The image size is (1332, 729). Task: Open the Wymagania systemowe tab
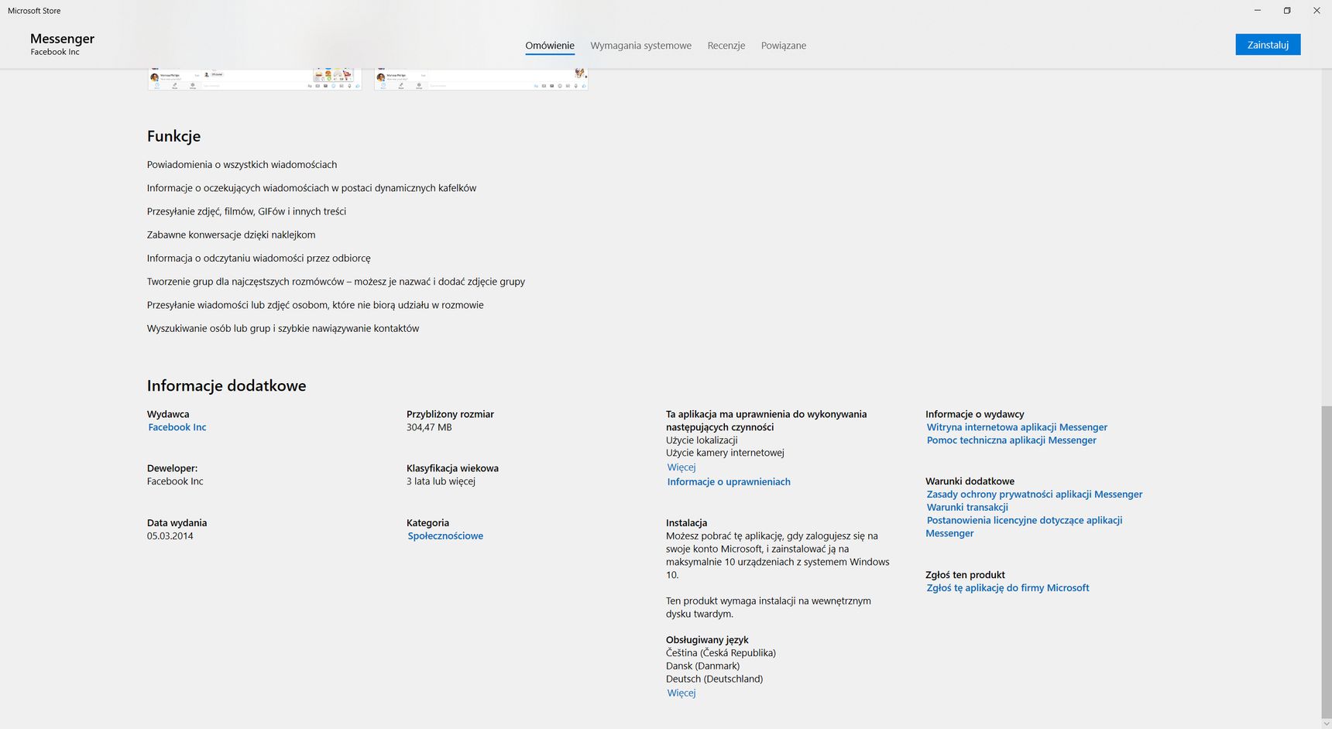click(x=640, y=46)
